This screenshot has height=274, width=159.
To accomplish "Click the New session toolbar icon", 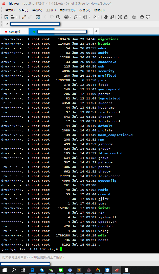I will click(6, 17).
